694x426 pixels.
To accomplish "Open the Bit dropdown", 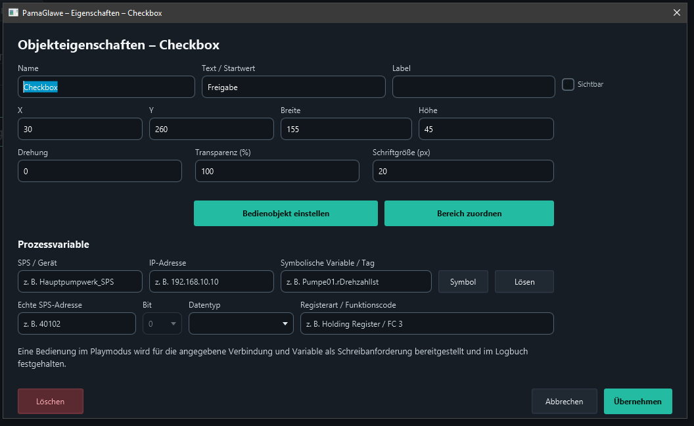I will (162, 323).
